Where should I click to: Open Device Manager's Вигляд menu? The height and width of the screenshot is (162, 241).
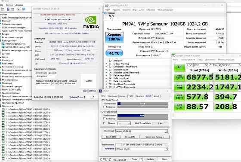coord(9,5)
